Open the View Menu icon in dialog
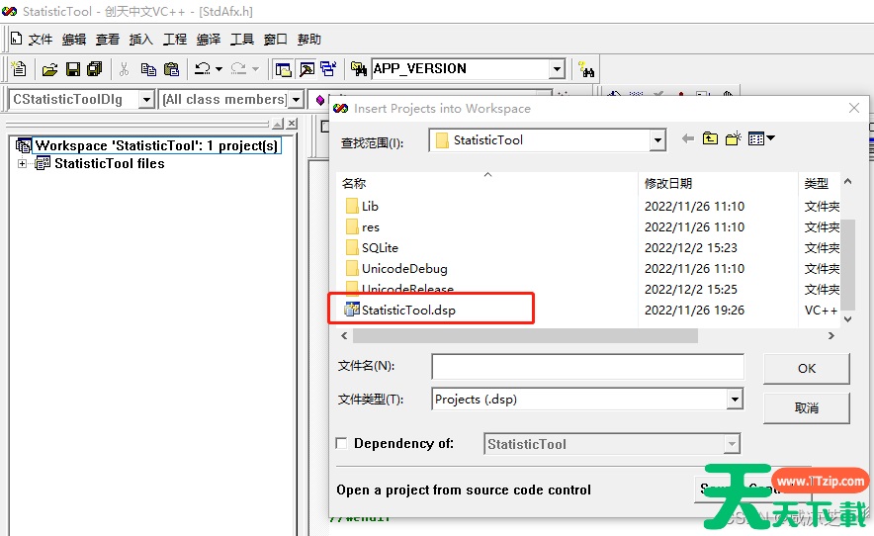This screenshot has width=874, height=536. coord(760,139)
